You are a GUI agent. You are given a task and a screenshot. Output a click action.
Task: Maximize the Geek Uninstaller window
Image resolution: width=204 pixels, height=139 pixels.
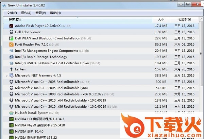point(188,4)
